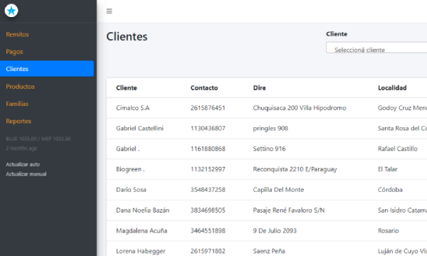Click Actualizar manual link
This screenshot has width=427, height=256.
tap(26, 174)
